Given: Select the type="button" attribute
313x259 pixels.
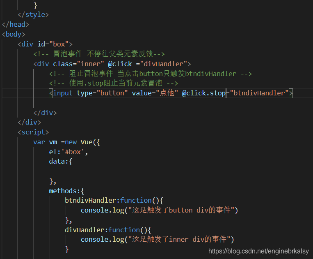Looking at the screenshot, I should [102, 93].
